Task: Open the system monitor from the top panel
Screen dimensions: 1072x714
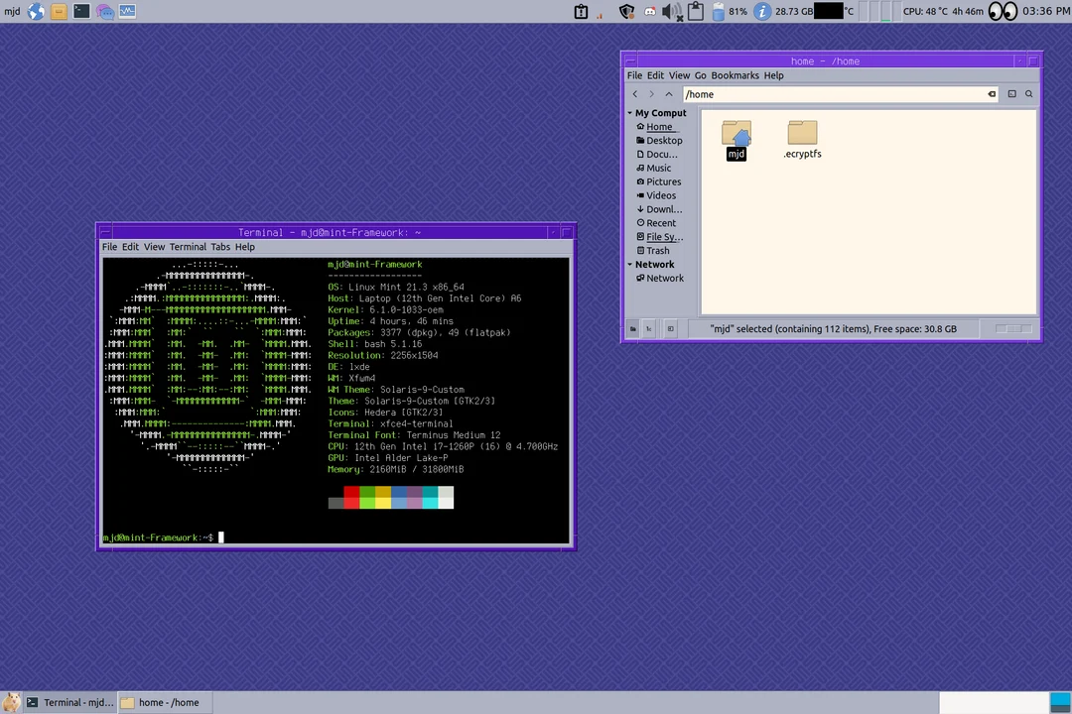Action: pos(127,11)
